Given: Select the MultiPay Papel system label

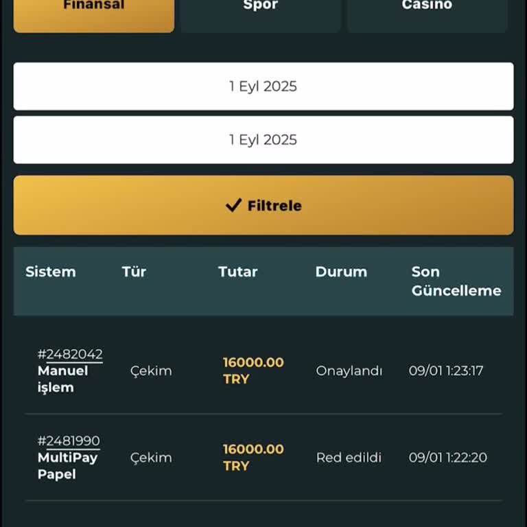Looking at the screenshot, I should coord(67,466).
